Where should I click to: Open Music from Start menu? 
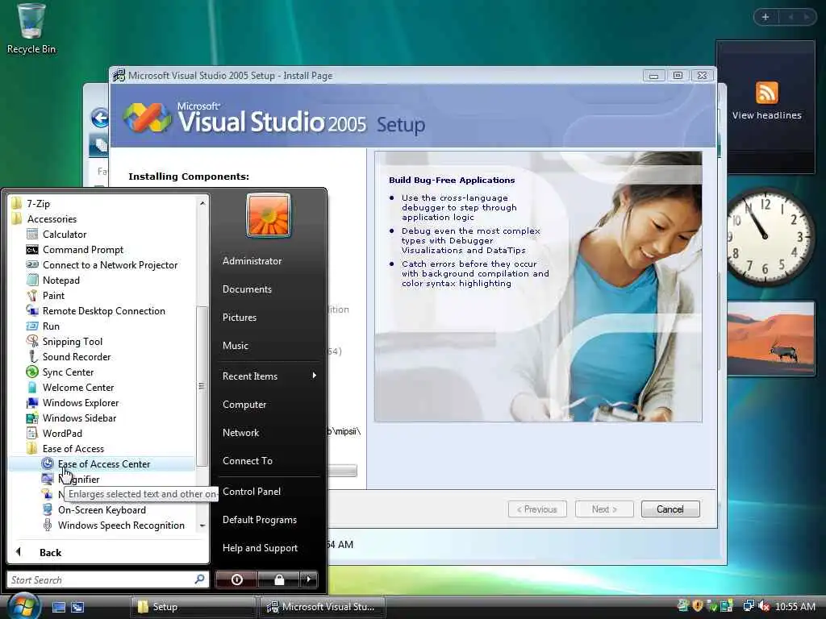235,345
